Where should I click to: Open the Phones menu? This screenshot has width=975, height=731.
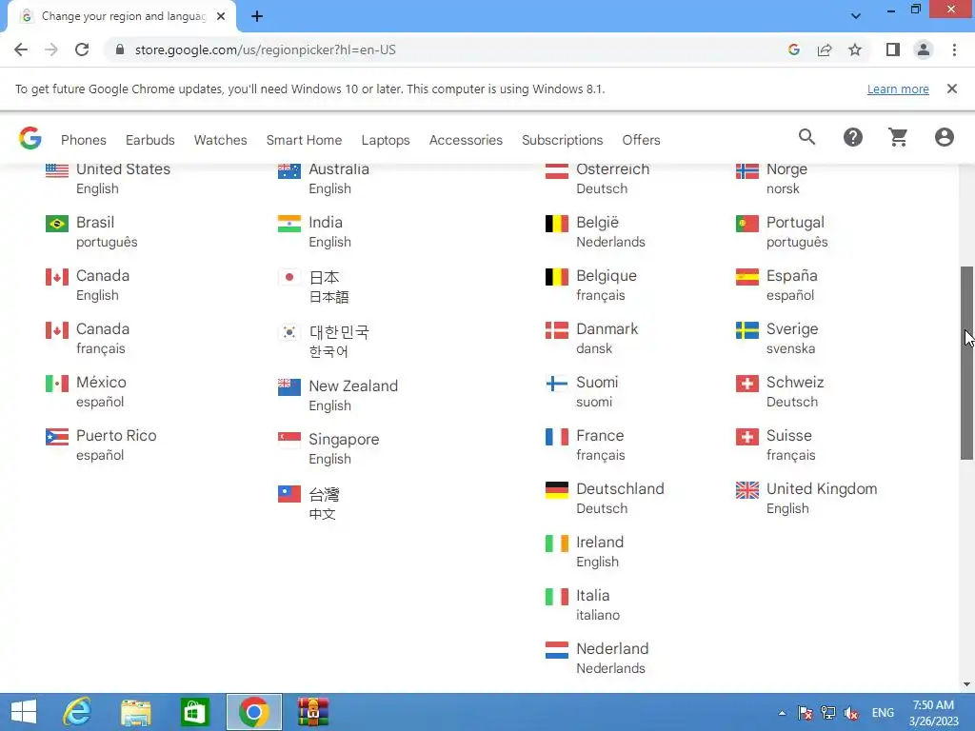[84, 140]
